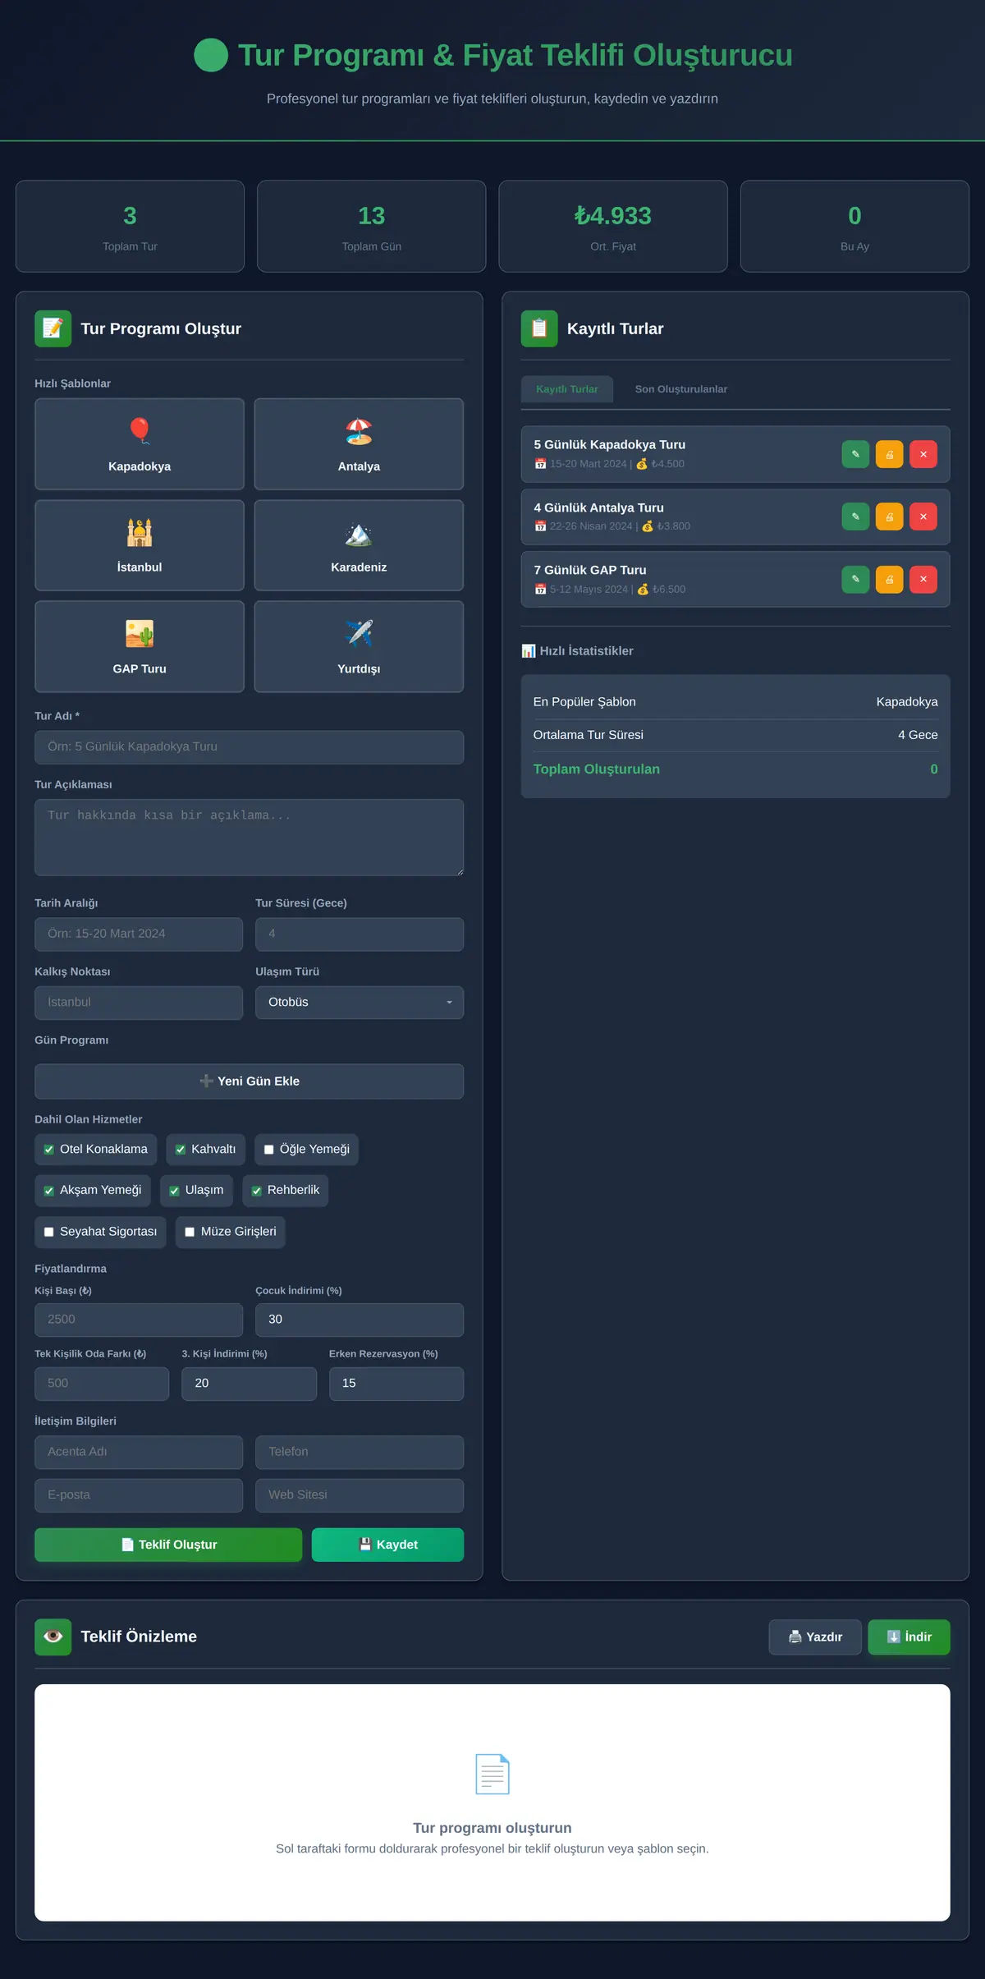985x1979 pixels.
Task: Add a day with Yeni Gün Ekle
Action: [249, 1081]
